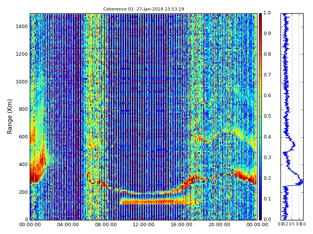The width and height of the screenshot is (313, 234).
Task: Click the 1000 range tick label
Action: pos(22,82)
